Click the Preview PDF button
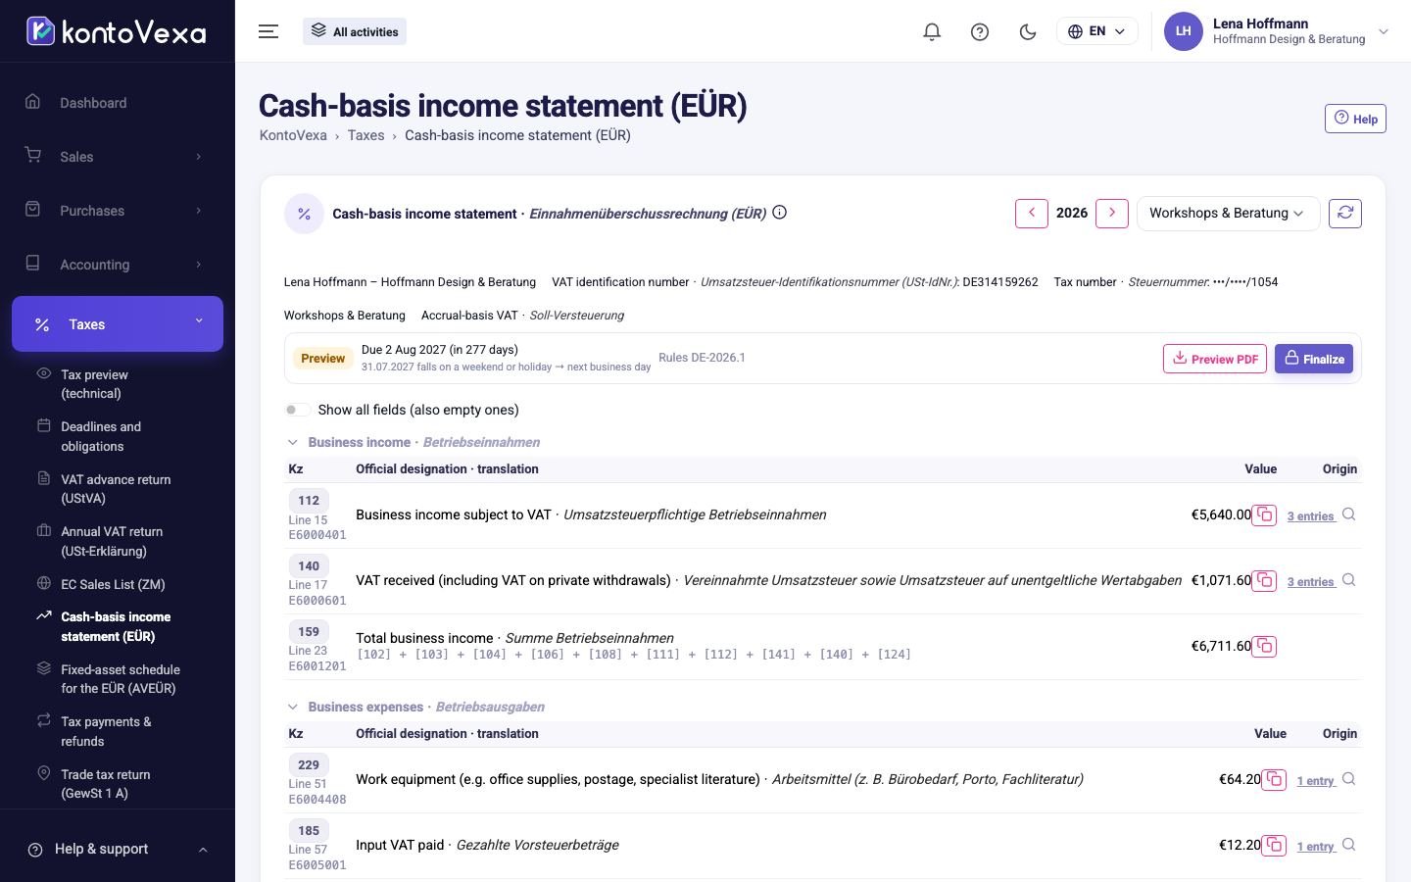Screen dimensions: 1411x882 coord(1215,359)
